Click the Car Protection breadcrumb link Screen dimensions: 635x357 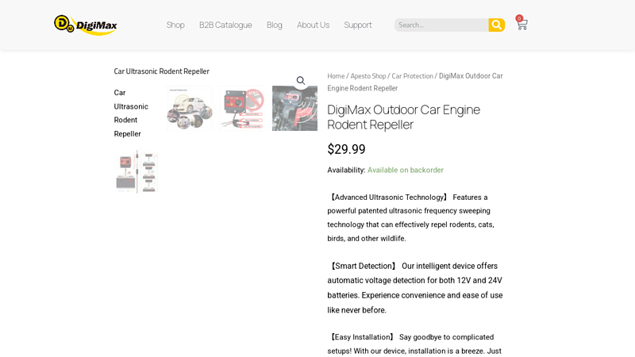pyautogui.click(x=412, y=76)
